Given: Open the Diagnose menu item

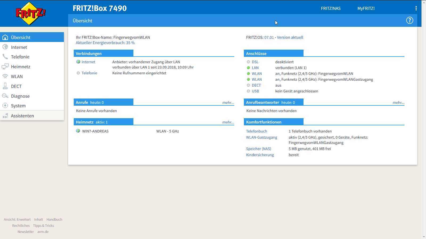Looking at the screenshot, I should [x=32, y=96].
